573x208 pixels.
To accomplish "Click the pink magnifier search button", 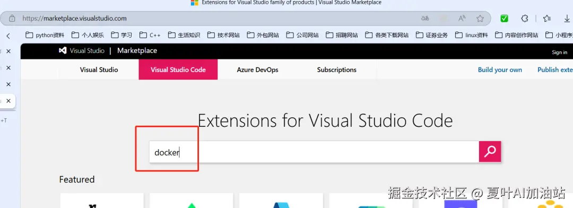I will [490, 151].
